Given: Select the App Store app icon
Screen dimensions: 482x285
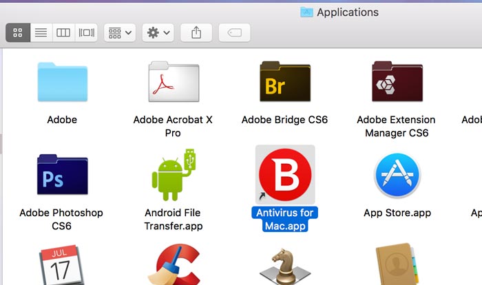Looking at the screenshot, I should tap(397, 175).
